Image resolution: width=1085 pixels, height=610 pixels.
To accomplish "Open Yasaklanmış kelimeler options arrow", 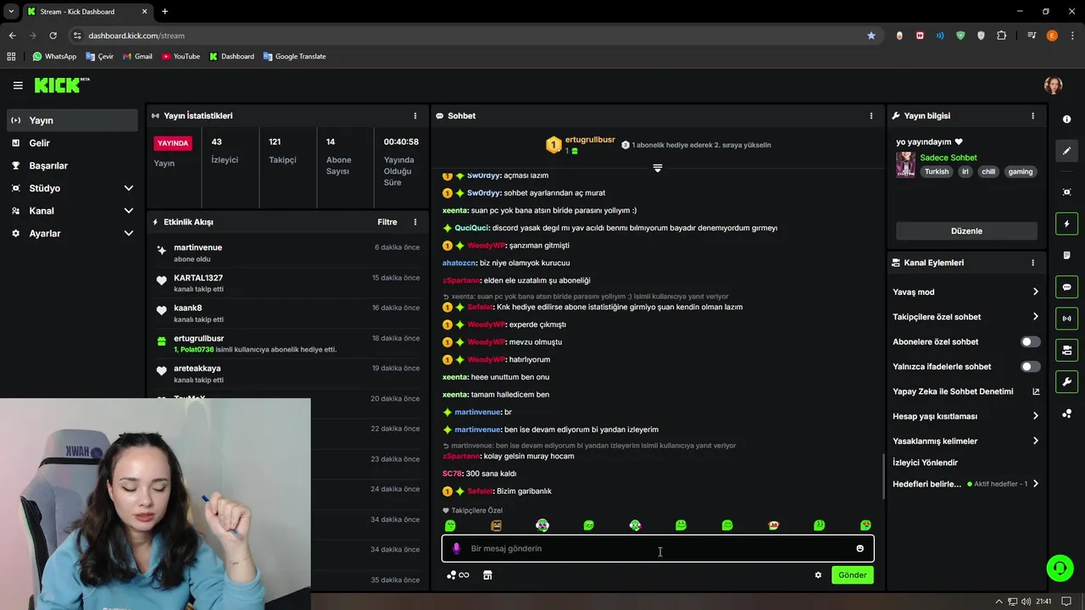I will click(x=1035, y=441).
